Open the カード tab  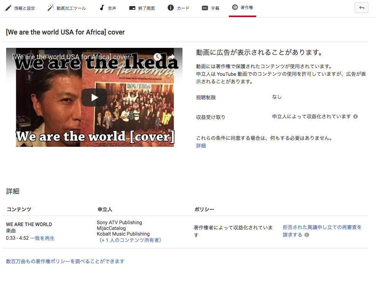[x=178, y=8]
